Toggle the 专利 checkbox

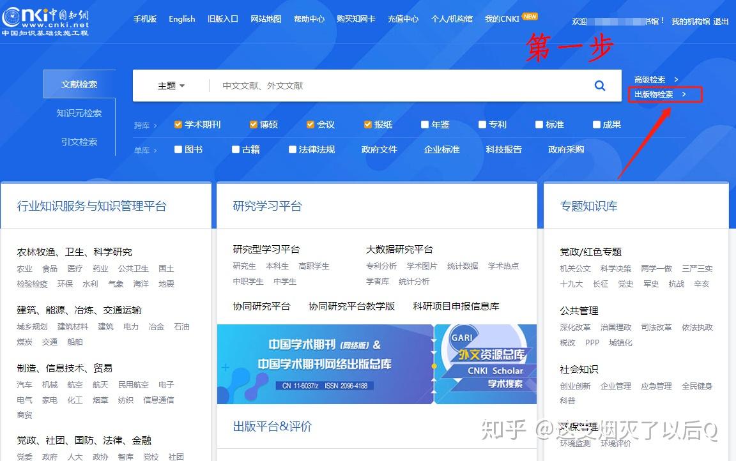pos(482,125)
